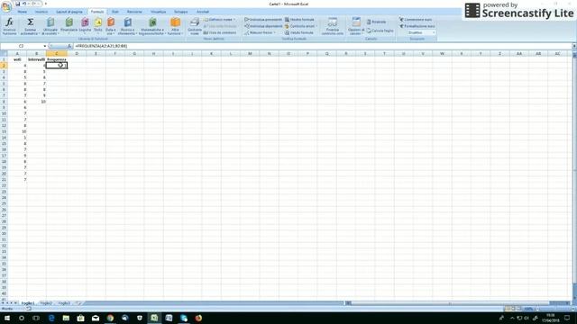Screen dimensions: 577x324
Task: Click the 'frequenza' header cell
Action: [57, 59]
